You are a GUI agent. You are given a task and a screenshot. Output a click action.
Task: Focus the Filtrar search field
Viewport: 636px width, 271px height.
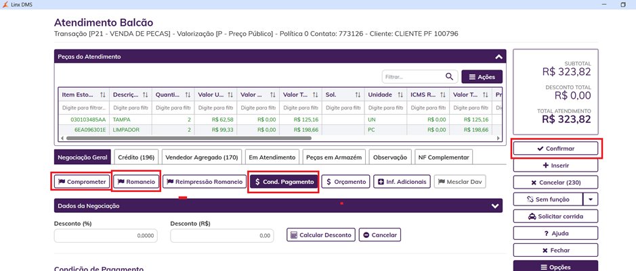tap(412, 77)
